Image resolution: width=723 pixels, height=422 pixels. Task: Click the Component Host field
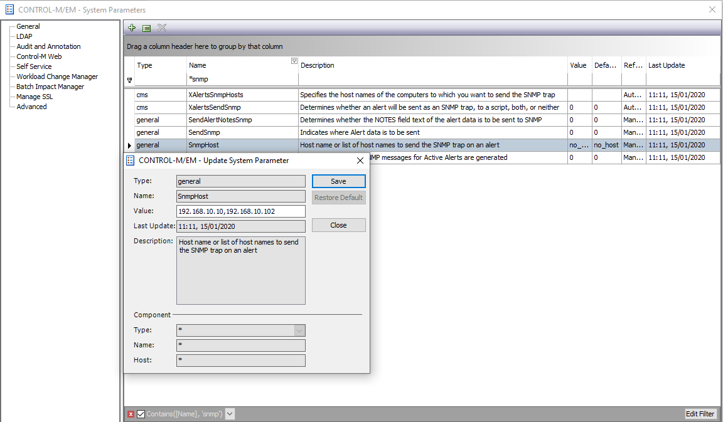(x=241, y=361)
